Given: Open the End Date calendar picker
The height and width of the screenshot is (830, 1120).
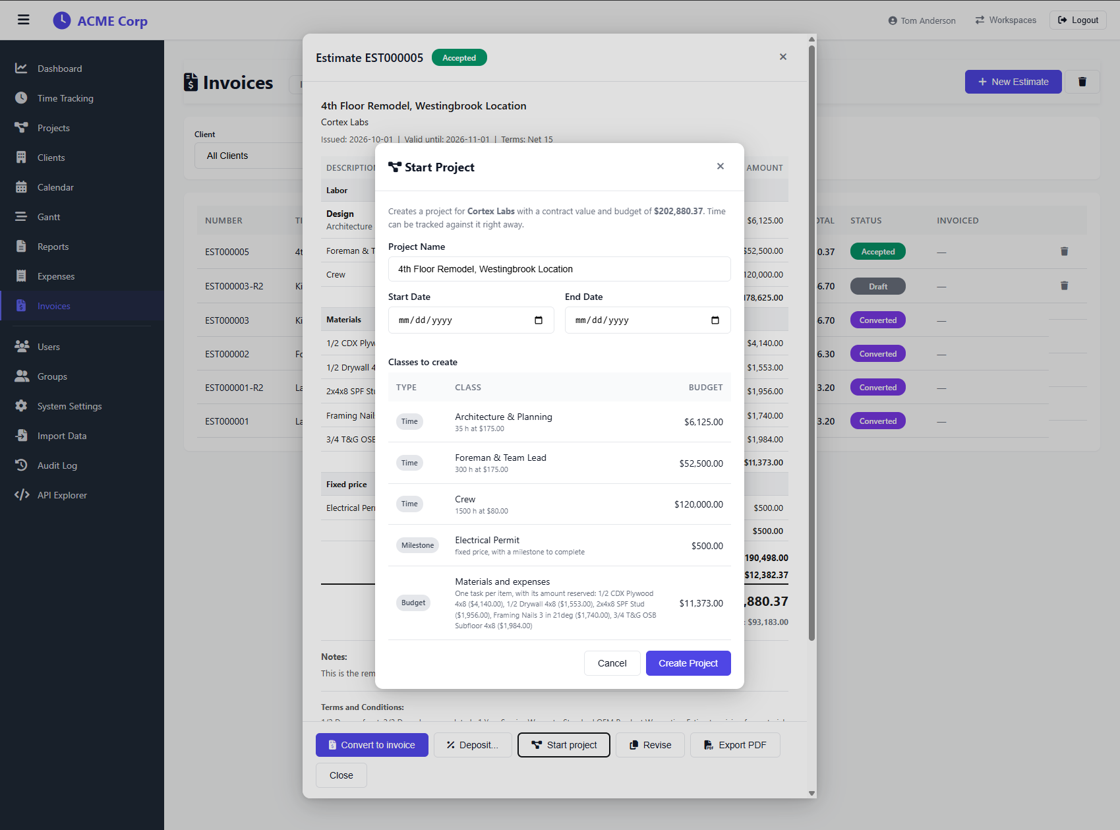Looking at the screenshot, I should pos(715,320).
